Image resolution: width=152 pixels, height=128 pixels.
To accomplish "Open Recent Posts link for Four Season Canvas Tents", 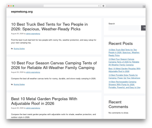I will (x=124, y=62).
